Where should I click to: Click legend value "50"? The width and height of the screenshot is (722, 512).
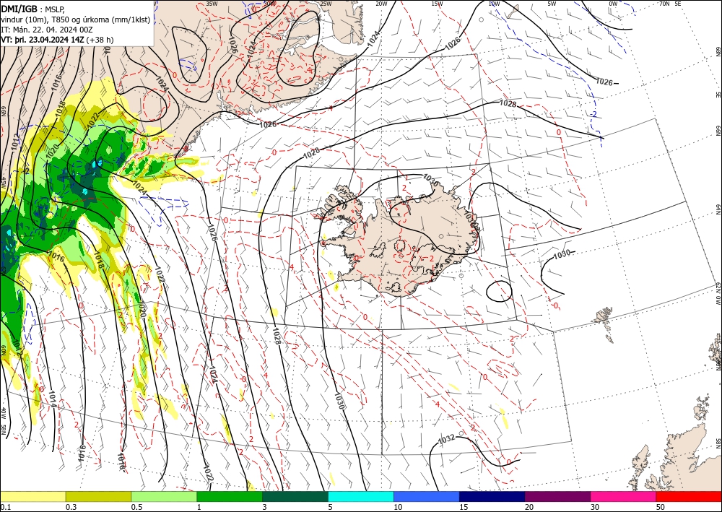[661, 507]
